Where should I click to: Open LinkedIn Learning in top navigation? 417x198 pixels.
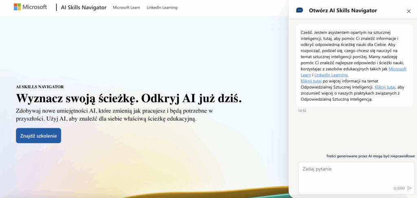coord(162,7)
